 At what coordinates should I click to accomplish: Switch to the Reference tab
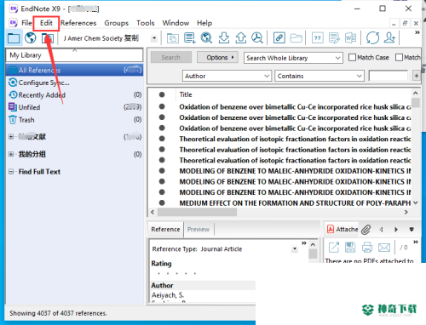pos(165,229)
